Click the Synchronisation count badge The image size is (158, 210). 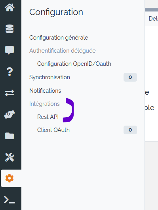click(130, 77)
